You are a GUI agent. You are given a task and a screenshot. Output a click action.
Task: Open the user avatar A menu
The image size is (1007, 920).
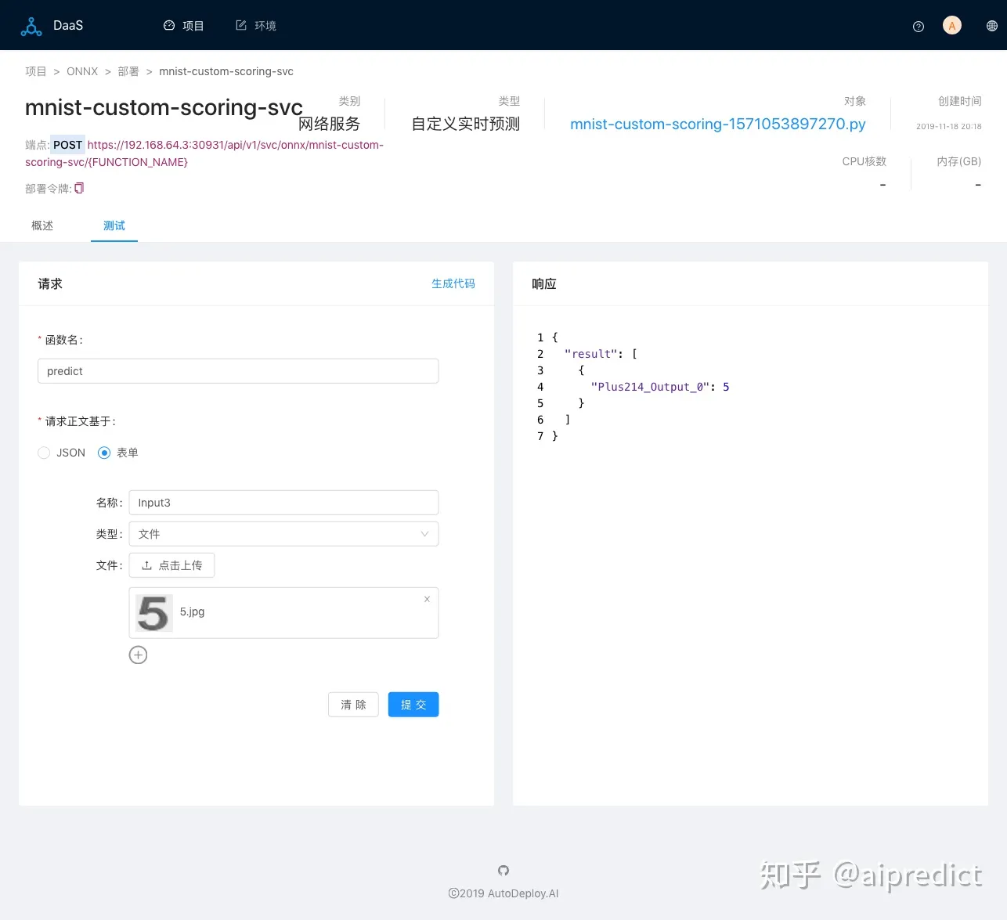click(x=952, y=26)
